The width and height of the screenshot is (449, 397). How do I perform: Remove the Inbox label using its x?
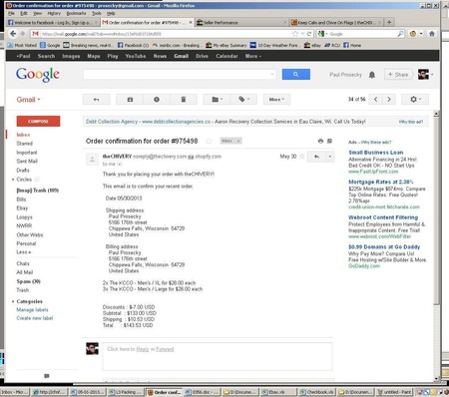coord(238,141)
